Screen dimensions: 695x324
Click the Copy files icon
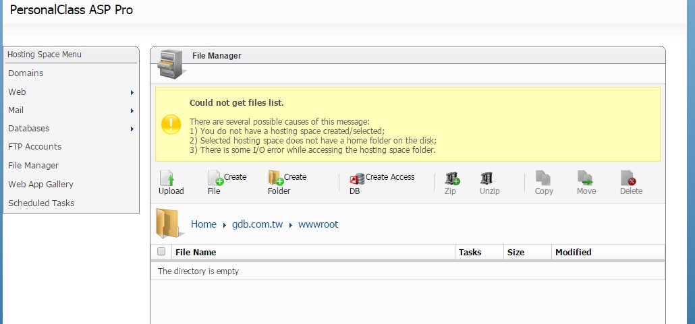pos(543,178)
